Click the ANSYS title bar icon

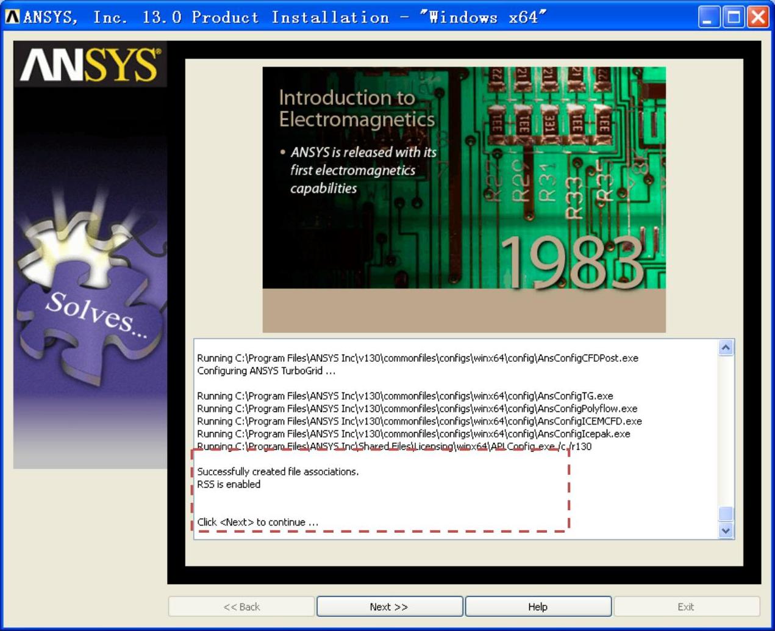pos(12,16)
